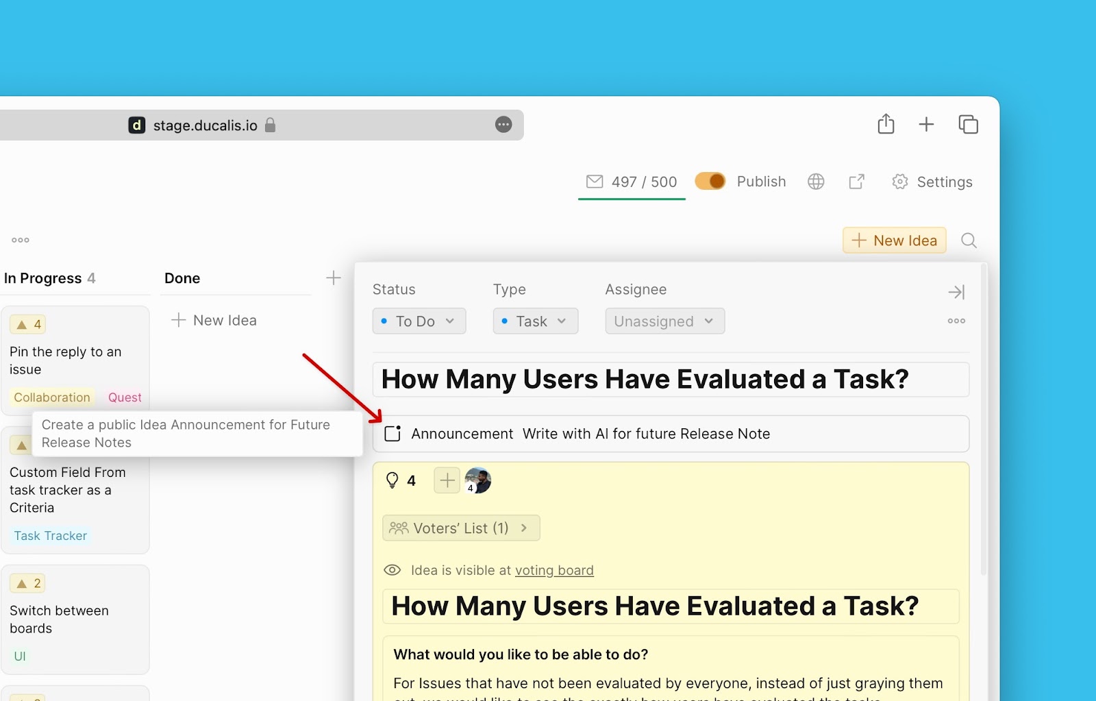Expand the Voters' List
The width and height of the screenshot is (1096, 701).
pyautogui.click(x=461, y=528)
